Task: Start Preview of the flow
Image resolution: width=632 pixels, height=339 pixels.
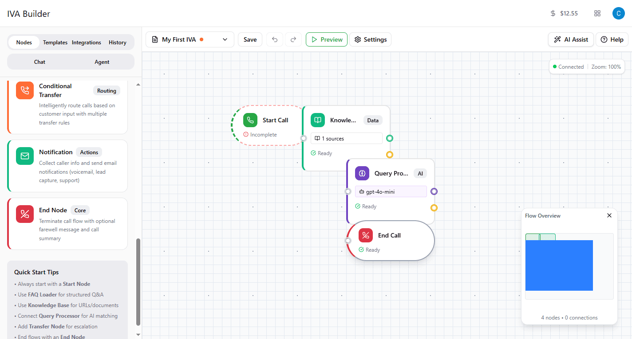Action: [x=326, y=39]
